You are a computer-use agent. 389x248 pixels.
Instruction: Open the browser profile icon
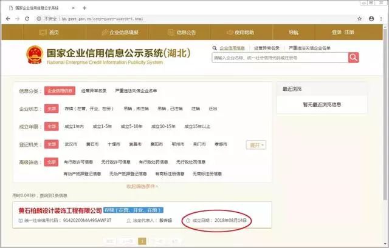(x=371, y=19)
